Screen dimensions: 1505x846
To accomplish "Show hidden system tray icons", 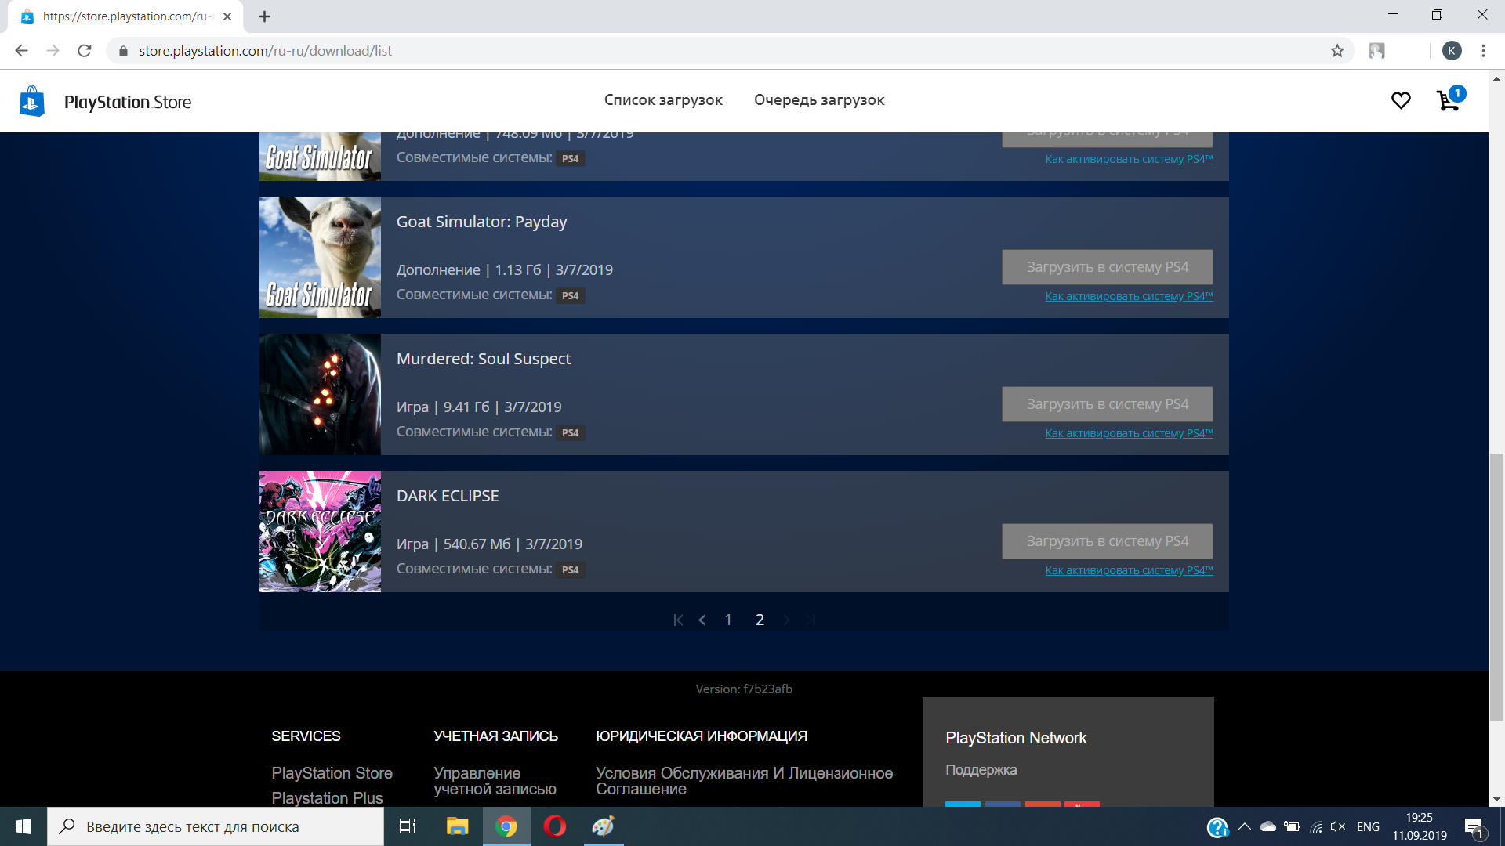I will [1245, 826].
